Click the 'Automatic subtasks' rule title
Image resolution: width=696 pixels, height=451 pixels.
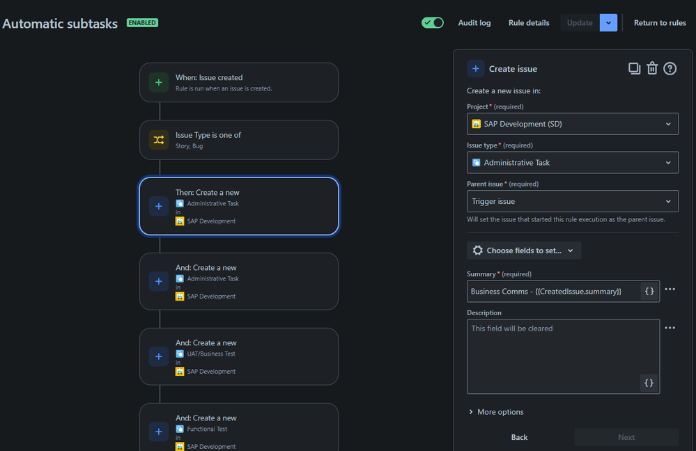click(x=60, y=24)
